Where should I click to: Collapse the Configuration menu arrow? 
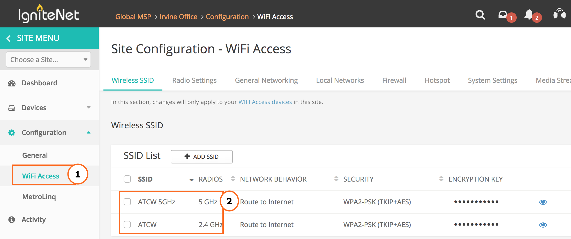click(88, 132)
